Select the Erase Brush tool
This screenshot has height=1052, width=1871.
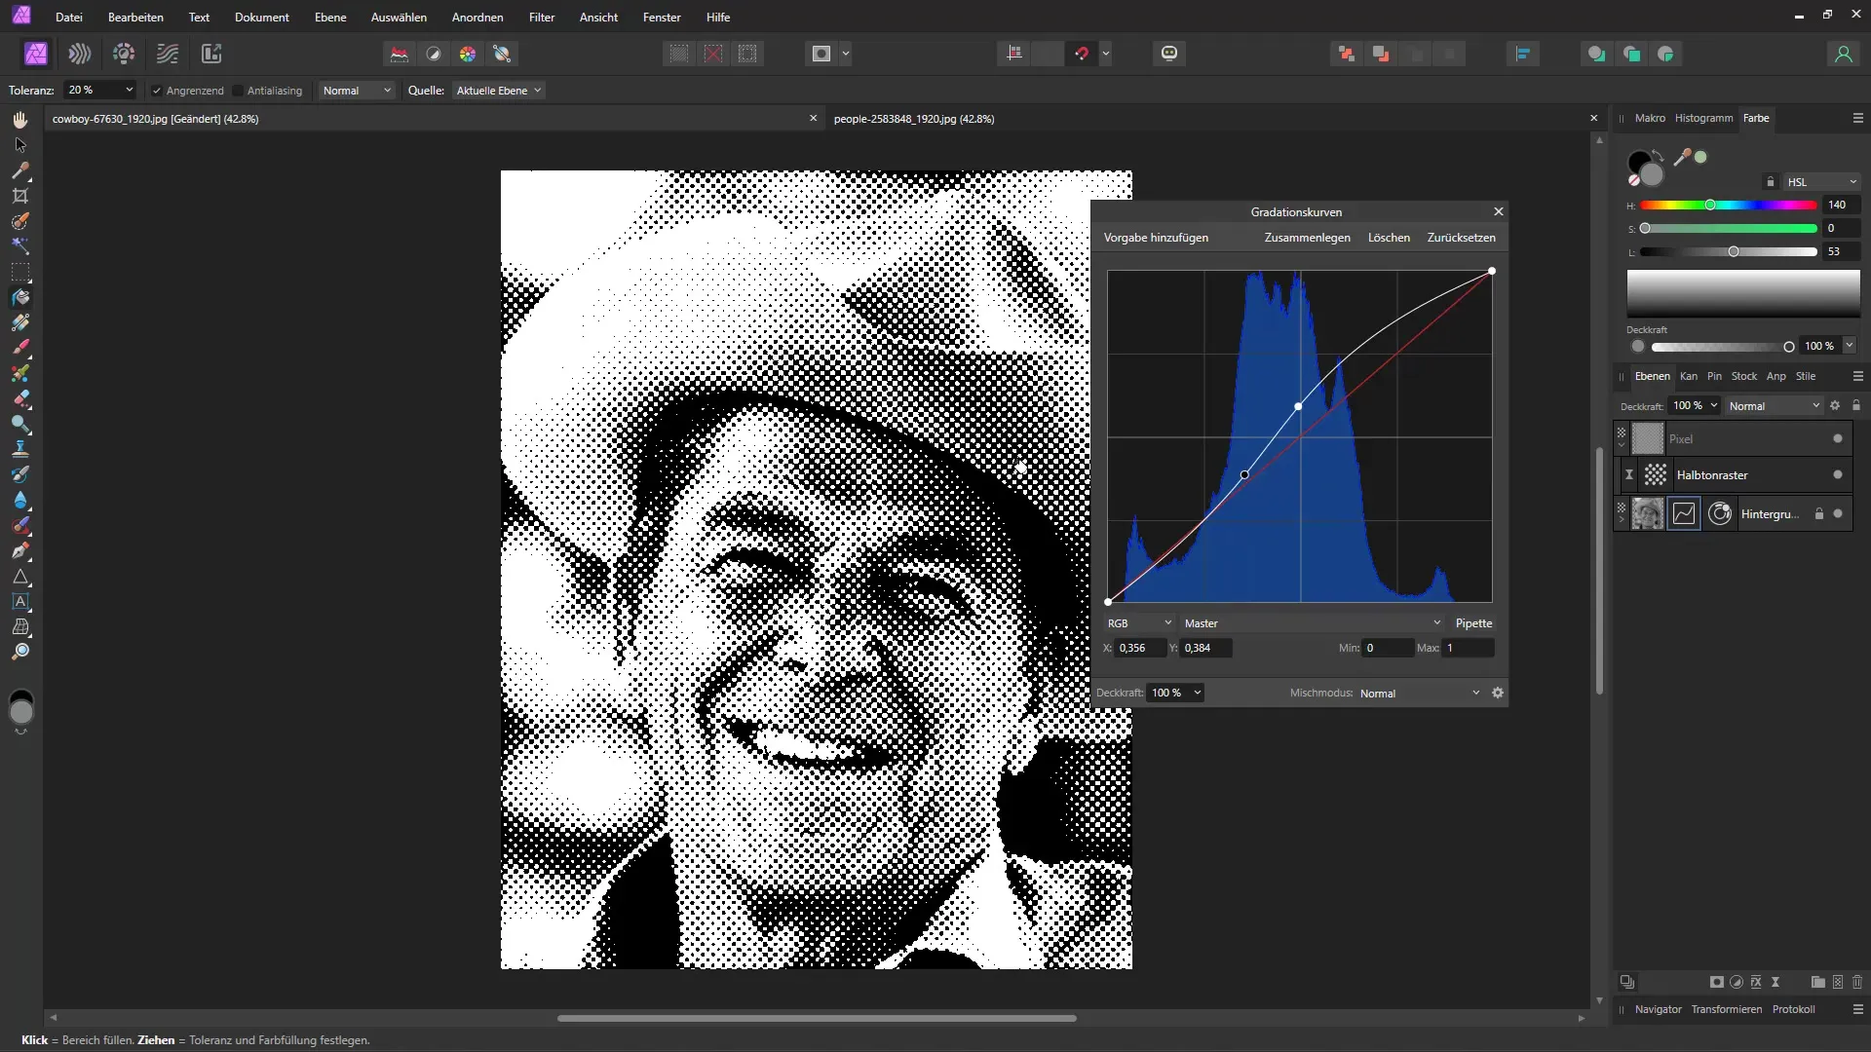click(x=20, y=398)
